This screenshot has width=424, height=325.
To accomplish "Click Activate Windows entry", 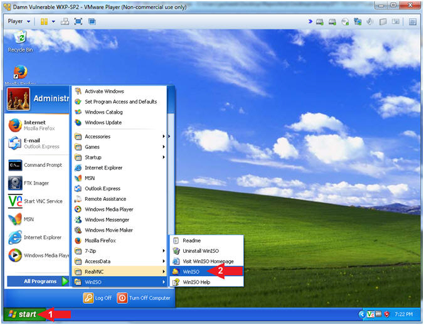I will pyautogui.click(x=119, y=91).
